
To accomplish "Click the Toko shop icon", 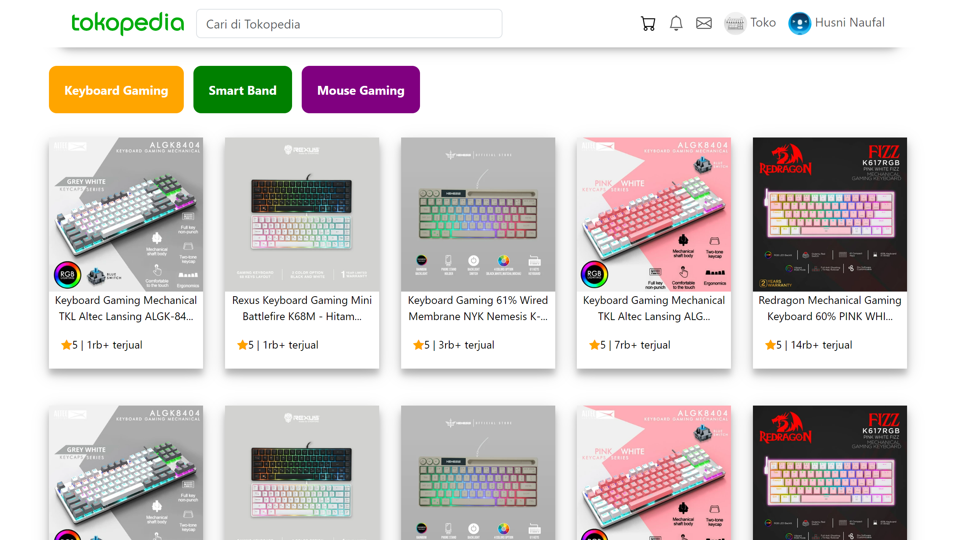I will coord(735,23).
